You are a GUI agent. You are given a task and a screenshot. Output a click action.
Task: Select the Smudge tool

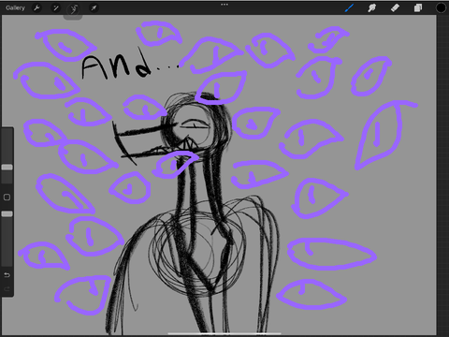tap(371, 7)
